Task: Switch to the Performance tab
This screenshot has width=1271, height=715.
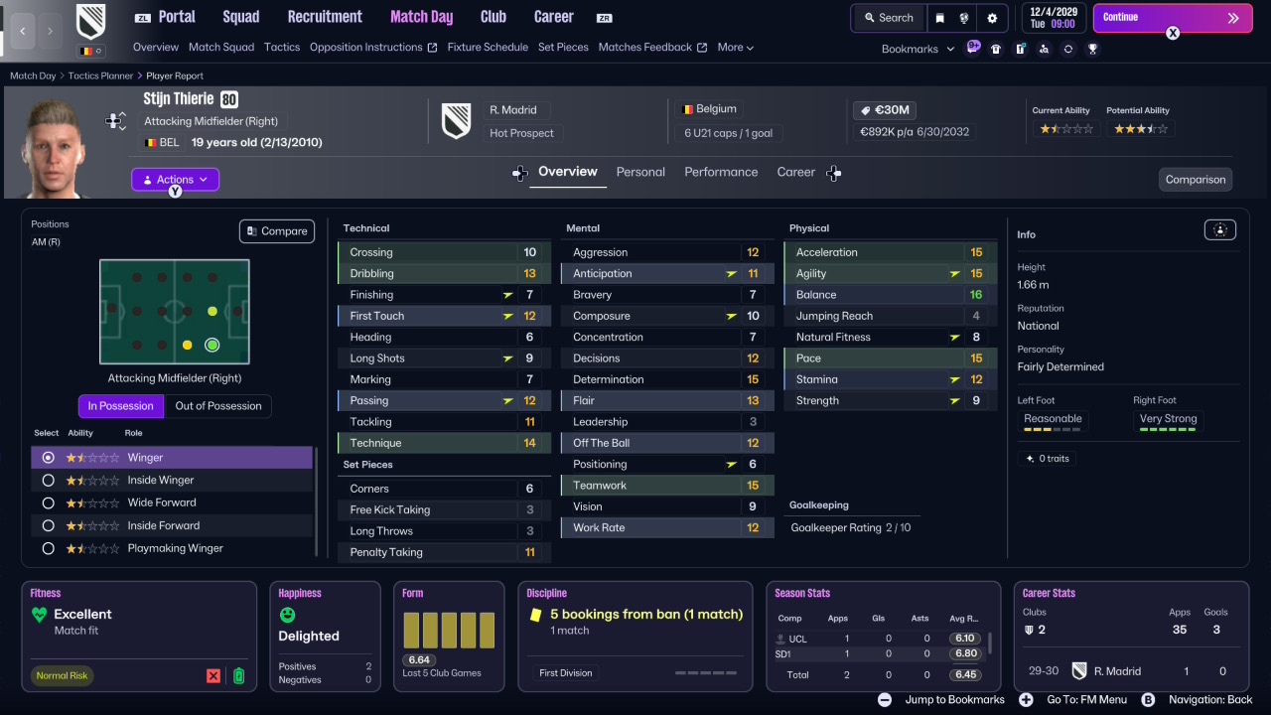Action: [721, 172]
